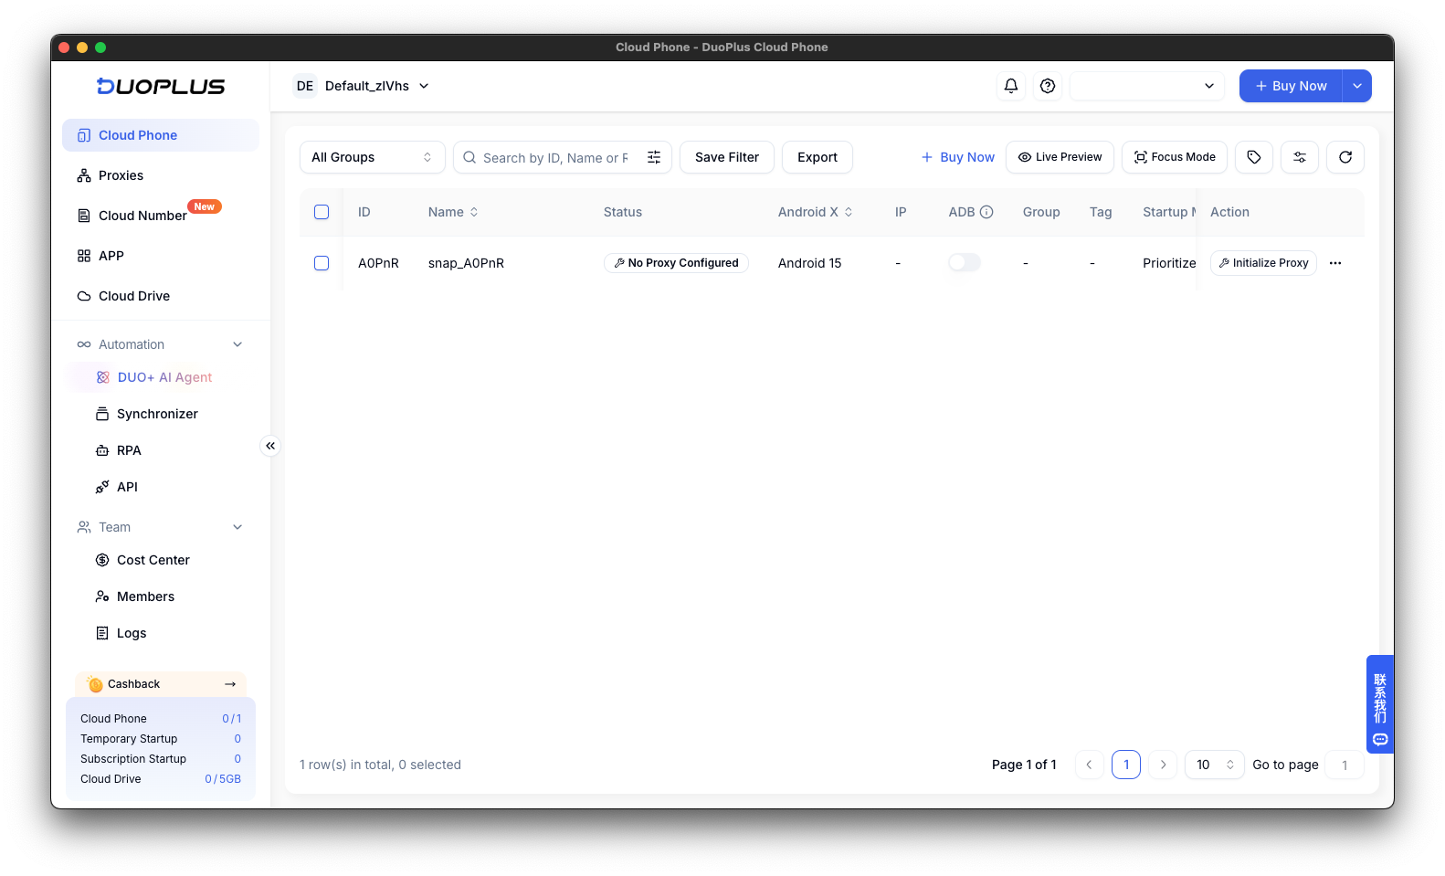The height and width of the screenshot is (876, 1445).
Task: Change rows per page from 10
Action: point(1215,765)
